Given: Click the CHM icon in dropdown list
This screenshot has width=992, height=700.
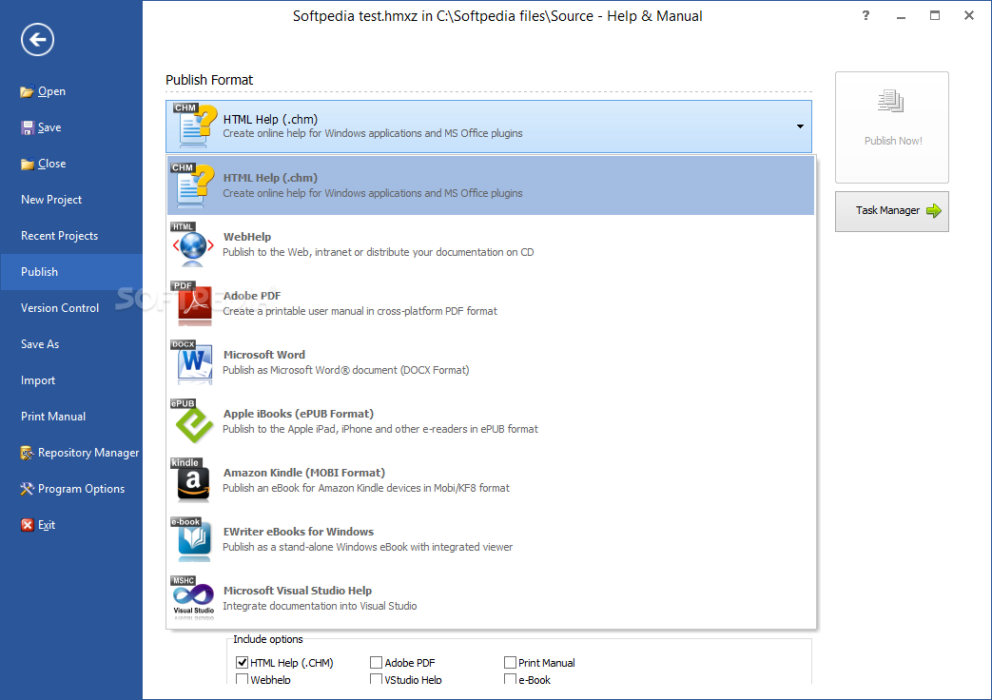Looking at the screenshot, I should [192, 185].
